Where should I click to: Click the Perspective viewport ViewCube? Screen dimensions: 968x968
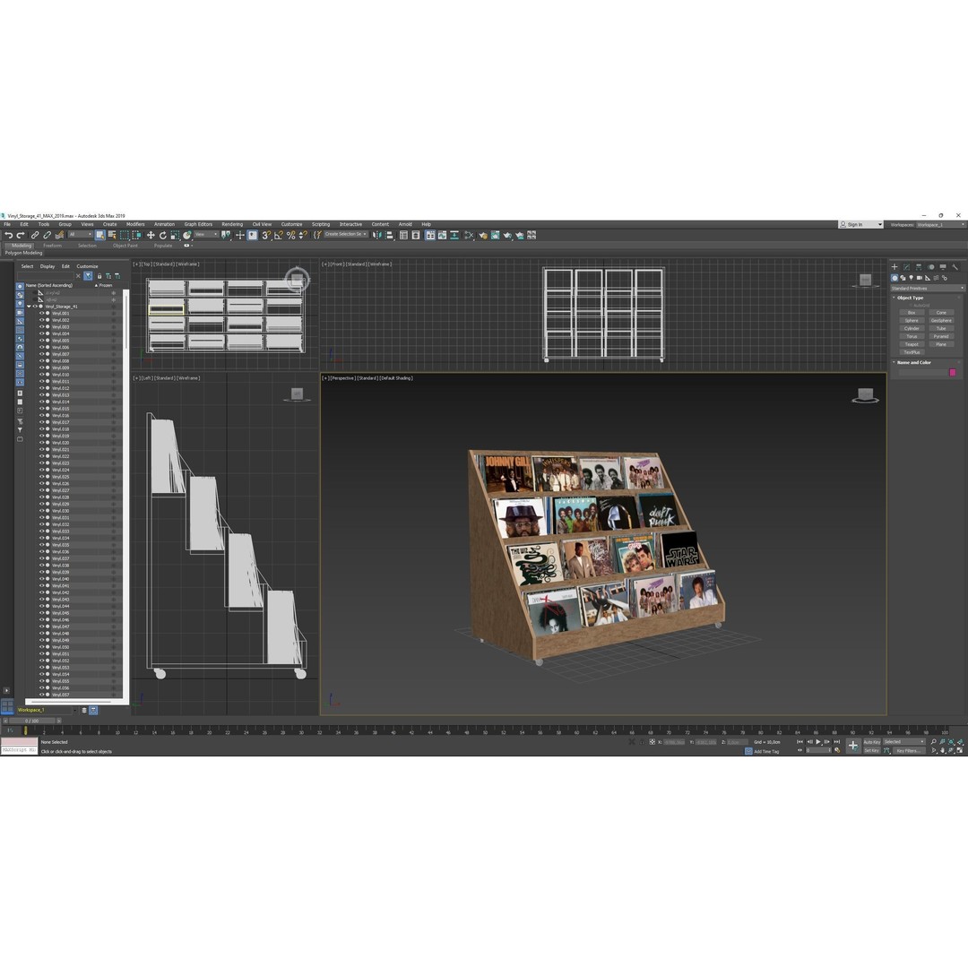[866, 396]
